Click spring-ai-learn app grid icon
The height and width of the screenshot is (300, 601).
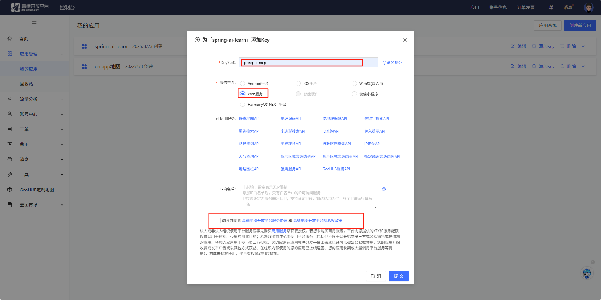click(x=84, y=46)
